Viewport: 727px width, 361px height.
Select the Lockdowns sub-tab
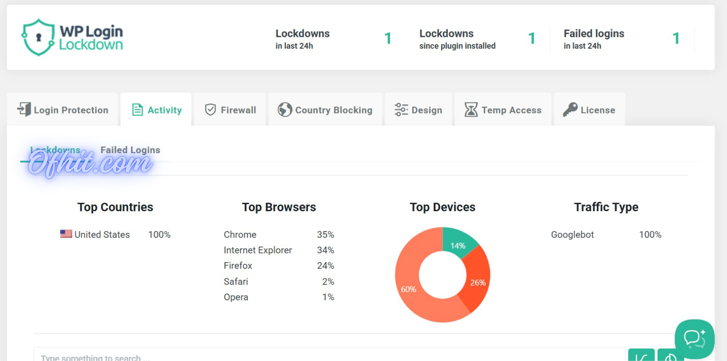[x=55, y=150]
